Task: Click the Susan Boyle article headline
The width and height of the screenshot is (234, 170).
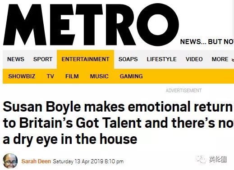Action: pyautogui.click(x=118, y=123)
